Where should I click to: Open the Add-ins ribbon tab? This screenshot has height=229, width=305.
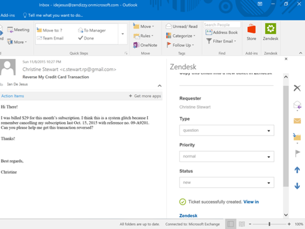pyautogui.click(x=8, y=15)
